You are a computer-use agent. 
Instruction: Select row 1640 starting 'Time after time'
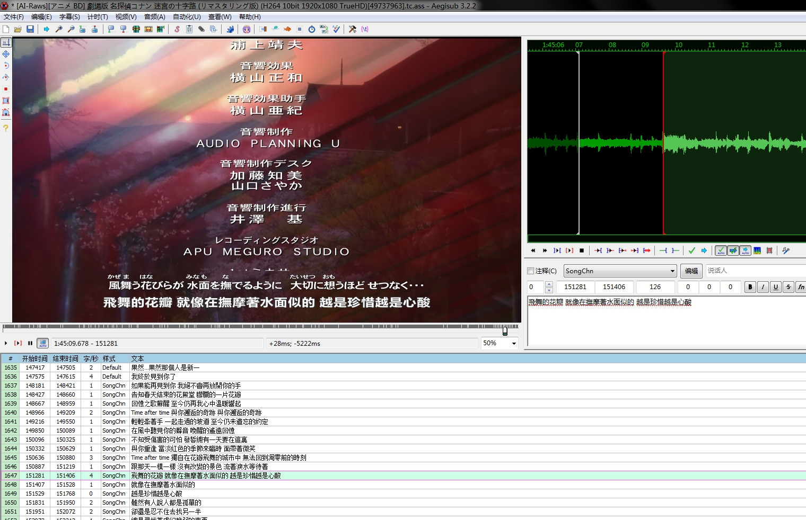[x=403, y=413]
